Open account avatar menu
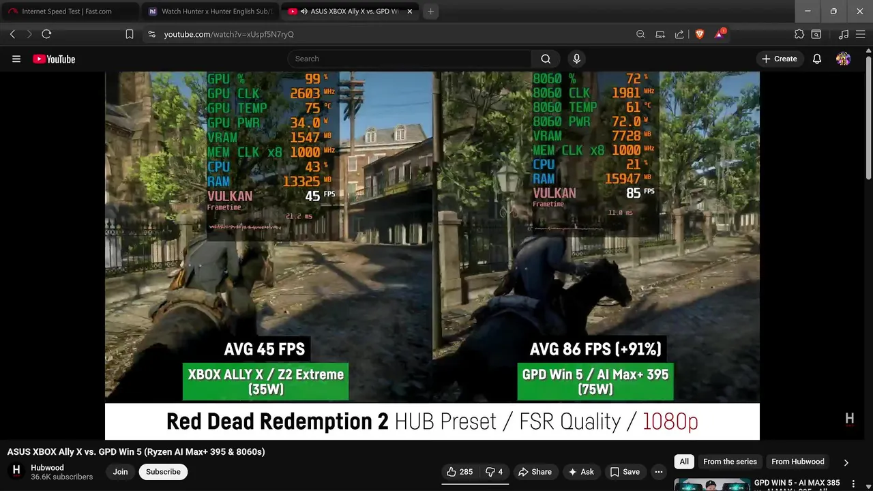Viewport: 873px width, 491px height. pos(844,59)
